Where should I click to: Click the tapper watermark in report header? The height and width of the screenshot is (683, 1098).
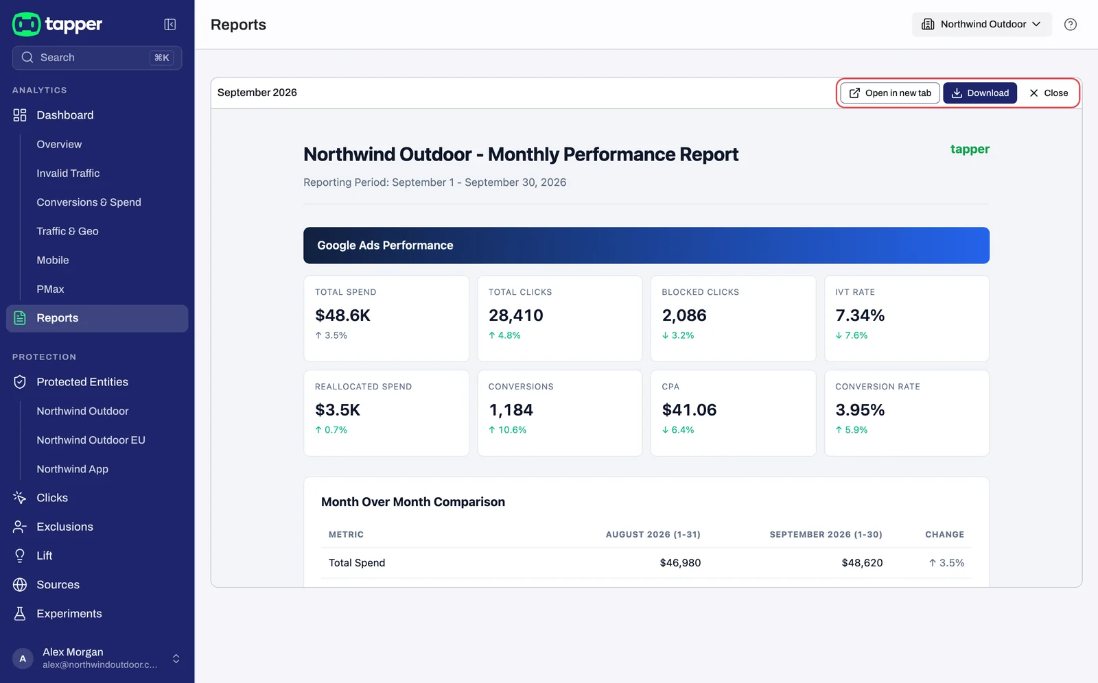[970, 149]
